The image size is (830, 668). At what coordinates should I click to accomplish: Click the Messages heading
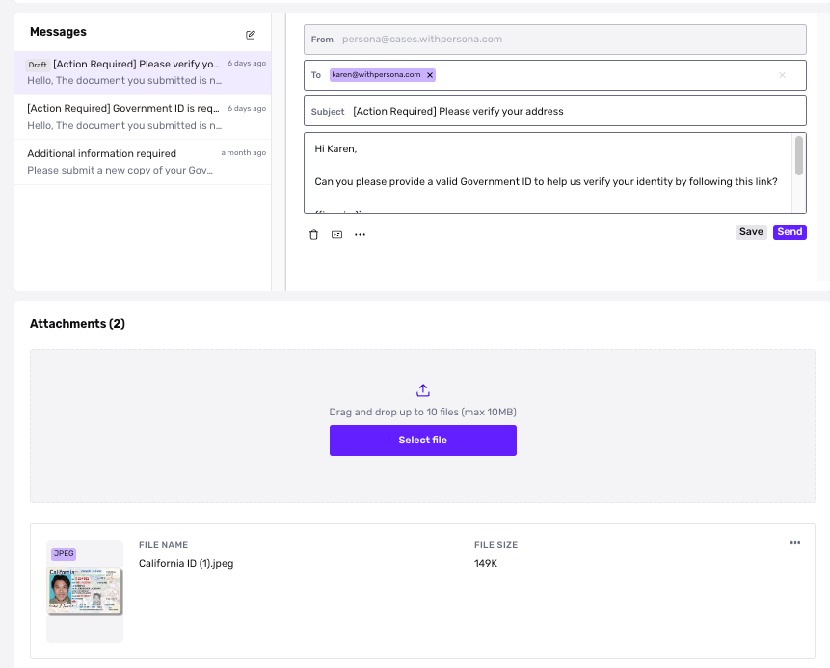[58, 32]
